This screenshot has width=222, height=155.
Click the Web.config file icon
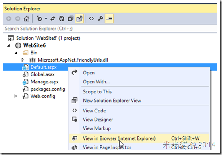coord(25,96)
